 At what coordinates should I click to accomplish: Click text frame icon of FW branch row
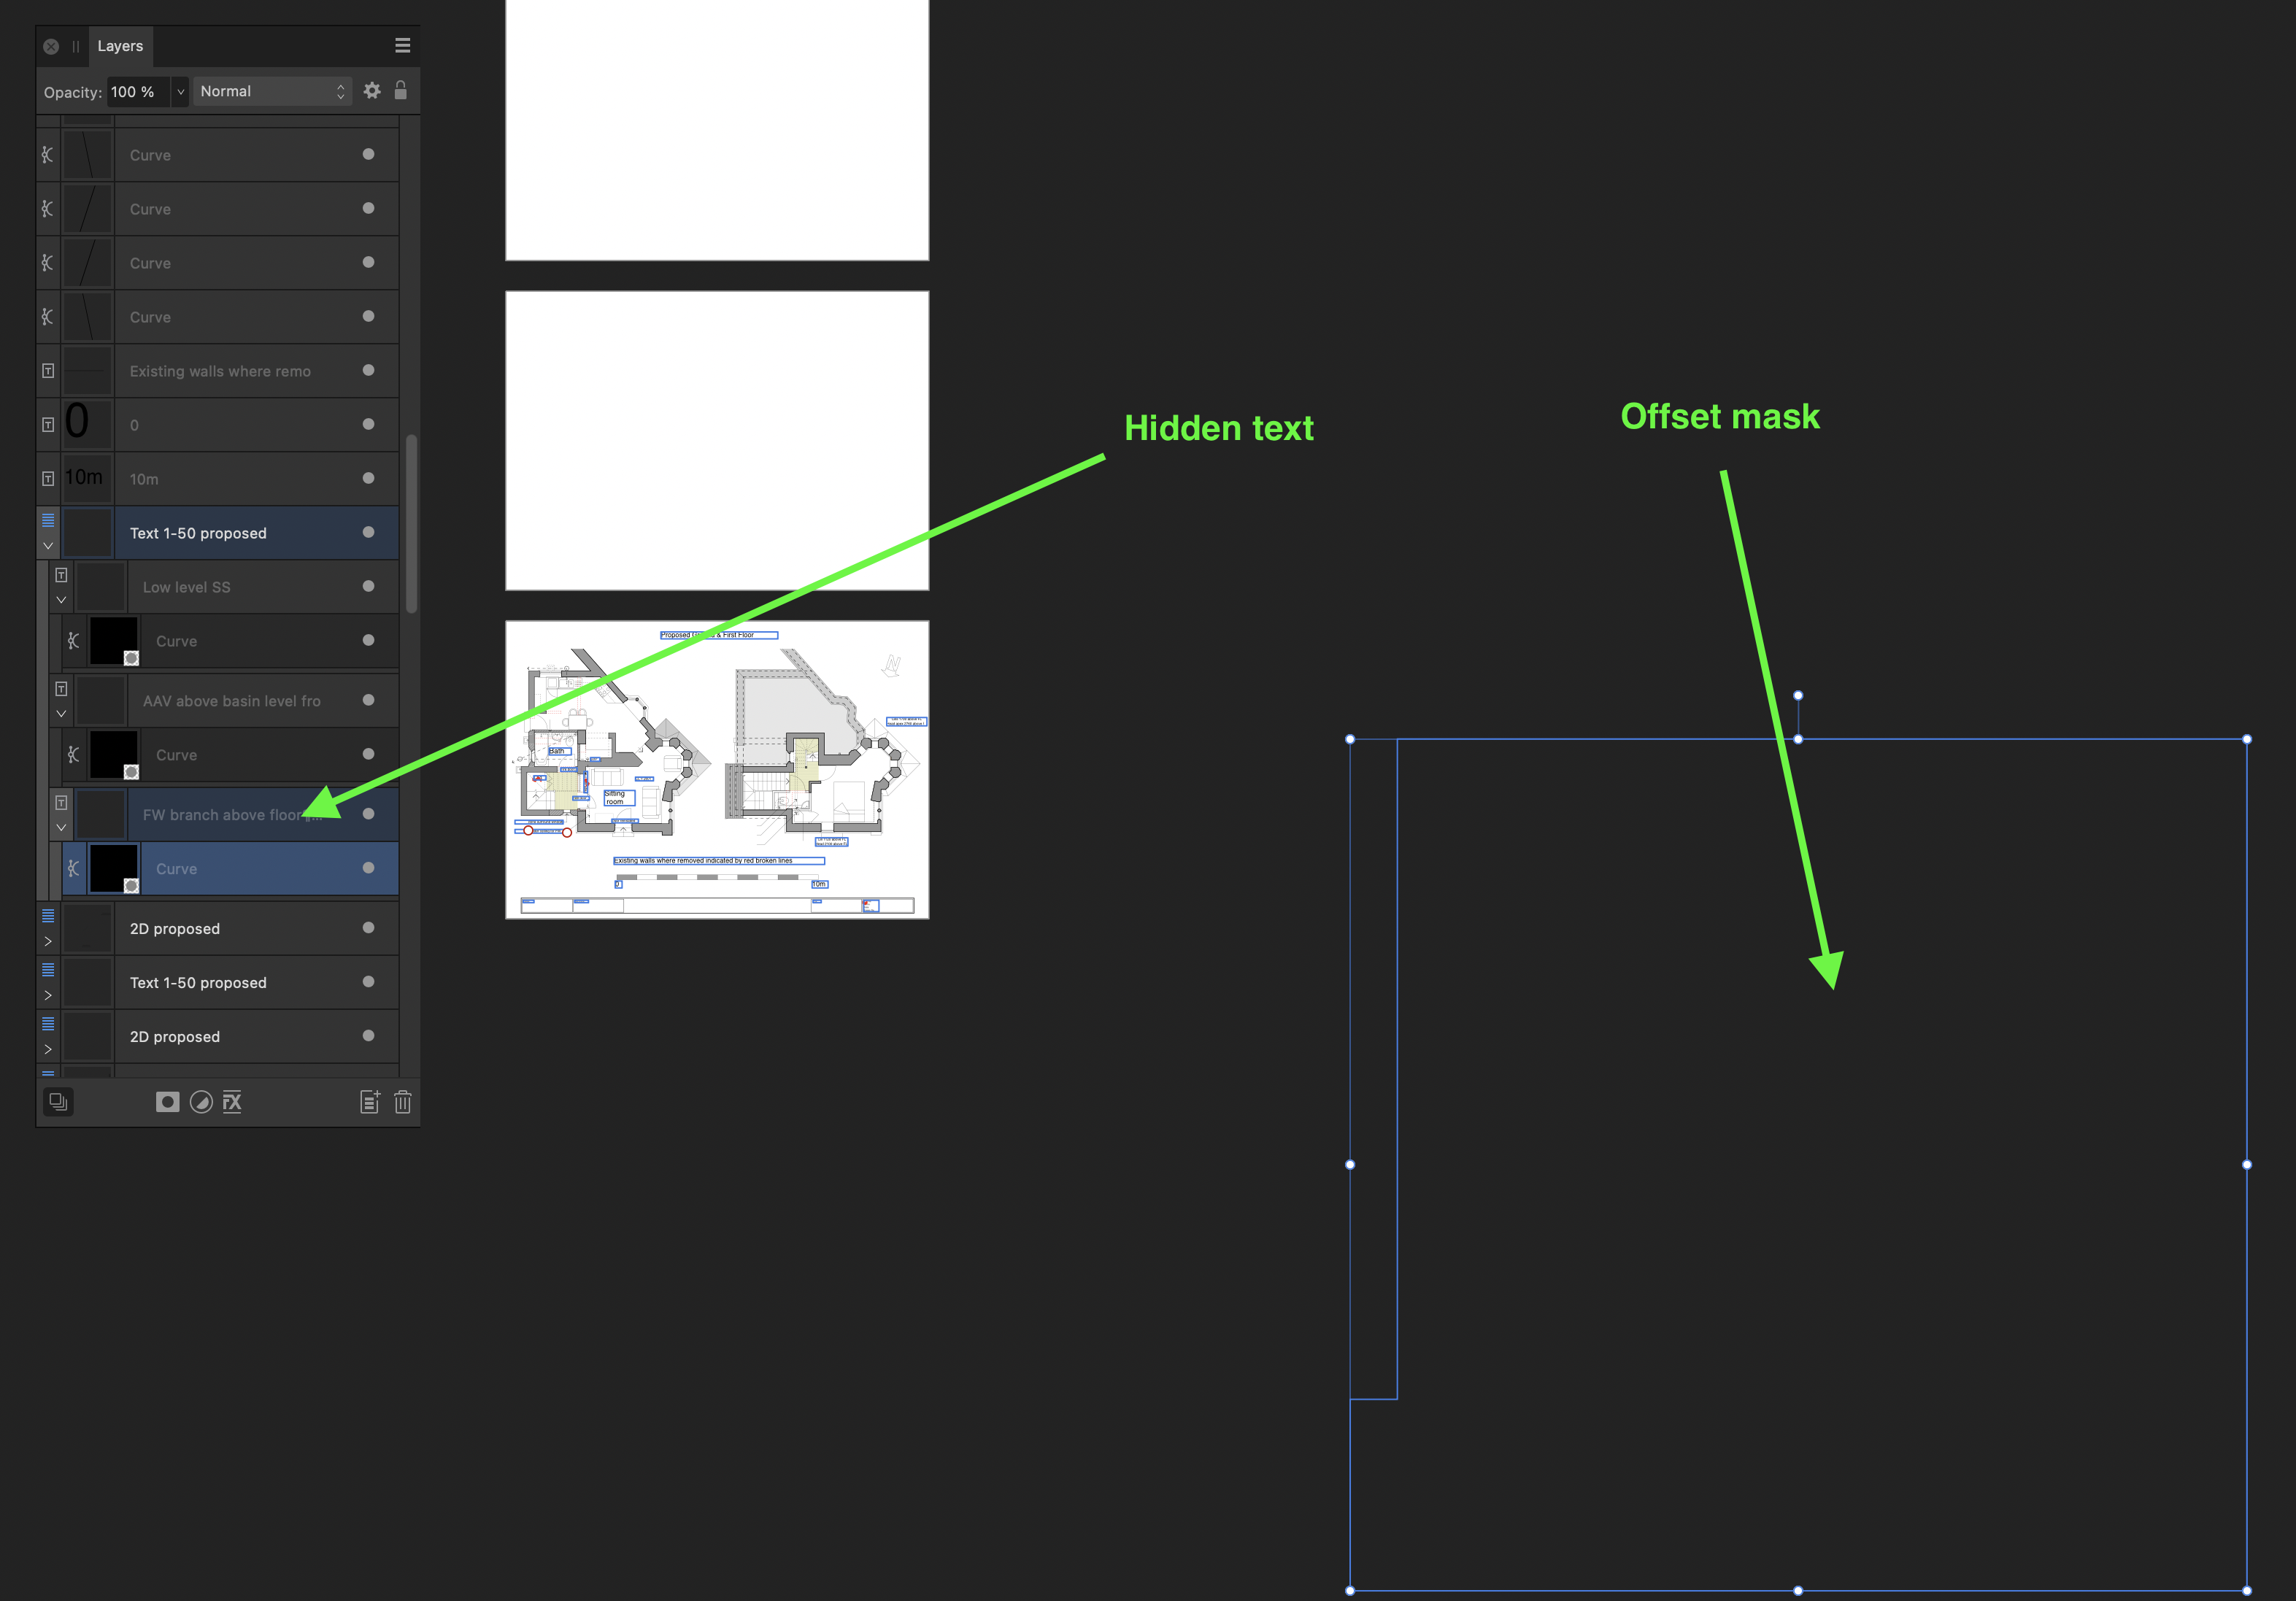click(x=61, y=803)
